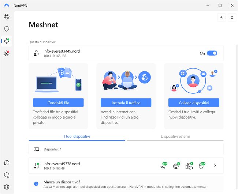Click the file transfer illustration

[58, 80]
